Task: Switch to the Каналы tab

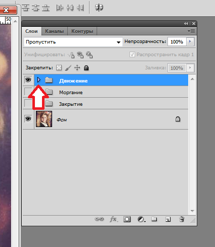Action: tap(54, 31)
